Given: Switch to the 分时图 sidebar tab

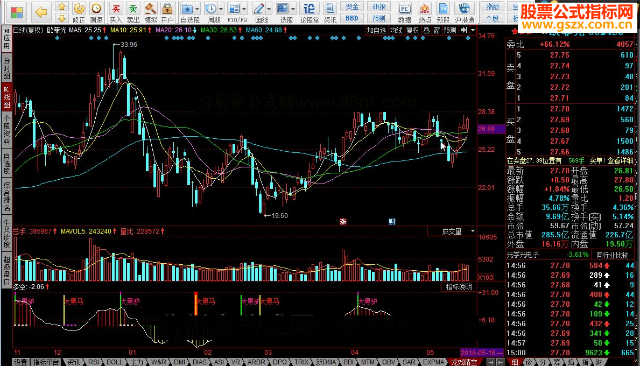Looking at the screenshot, I should pos(6,68).
